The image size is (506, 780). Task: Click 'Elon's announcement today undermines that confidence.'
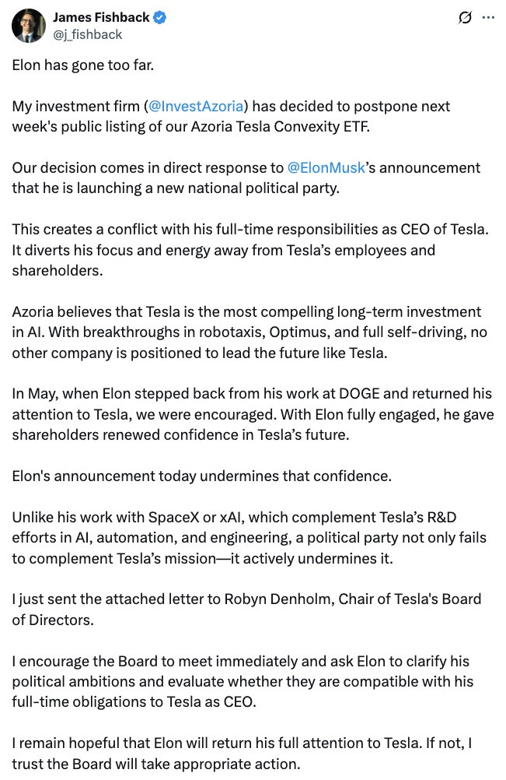pos(201,476)
